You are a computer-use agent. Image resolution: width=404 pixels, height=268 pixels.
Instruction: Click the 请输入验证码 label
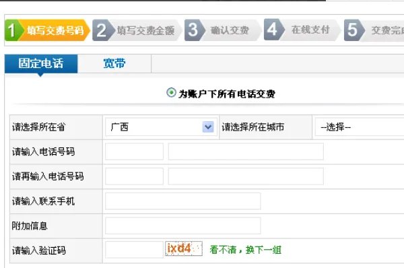[x=38, y=250]
